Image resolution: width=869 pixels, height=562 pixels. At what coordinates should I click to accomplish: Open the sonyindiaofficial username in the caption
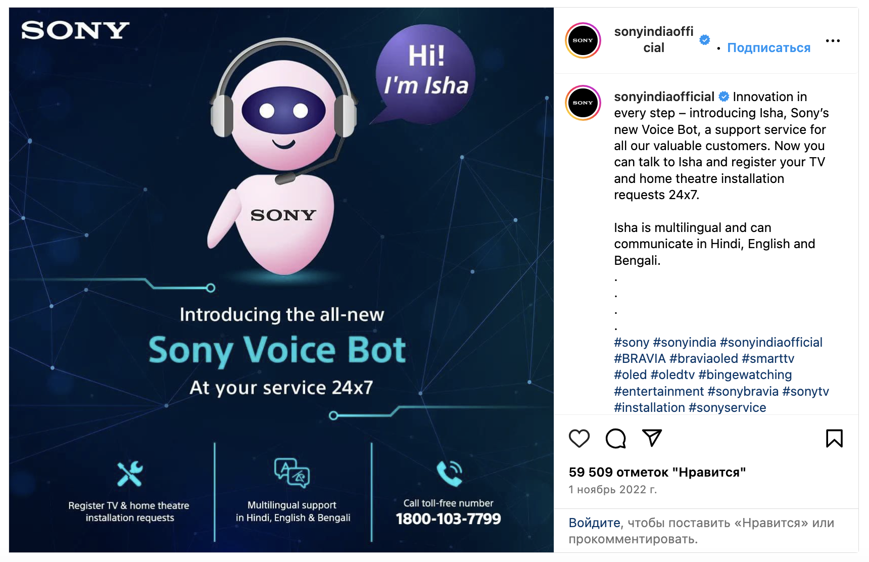point(664,97)
